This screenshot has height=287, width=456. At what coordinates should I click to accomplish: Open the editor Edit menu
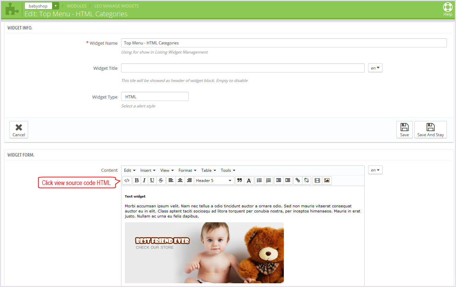(x=130, y=170)
